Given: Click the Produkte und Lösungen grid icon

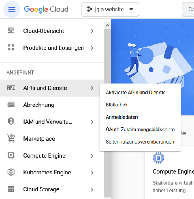Looking at the screenshot, I should (x=11, y=47).
